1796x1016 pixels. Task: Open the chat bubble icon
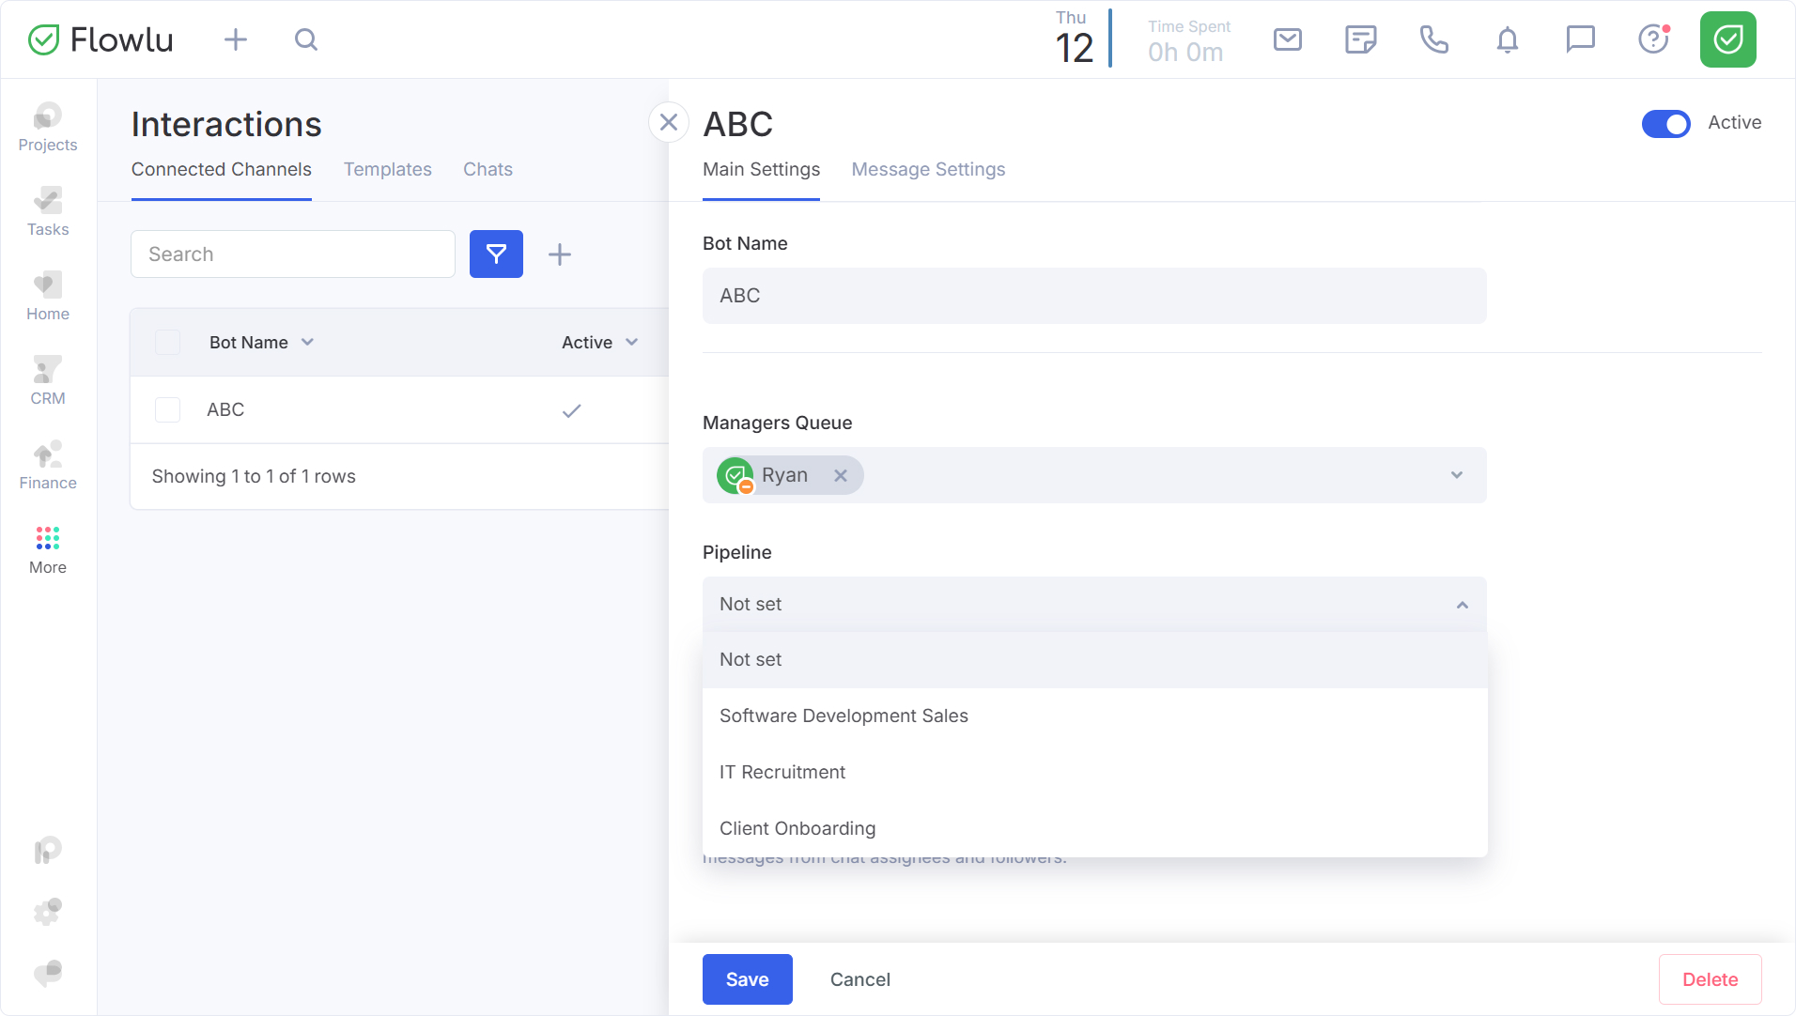pos(1580,39)
